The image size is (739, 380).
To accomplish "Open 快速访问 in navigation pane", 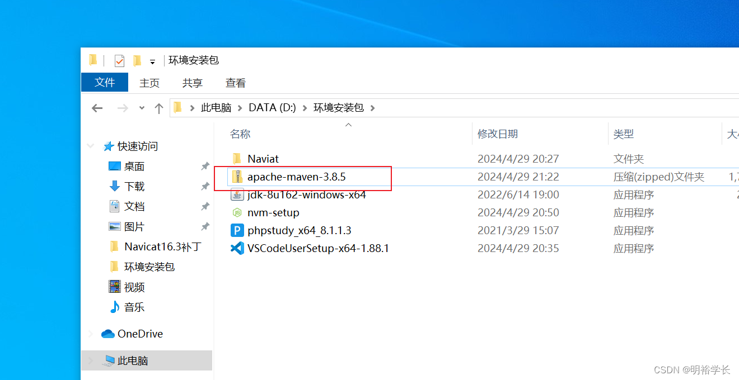I will click(x=138, y=146).
